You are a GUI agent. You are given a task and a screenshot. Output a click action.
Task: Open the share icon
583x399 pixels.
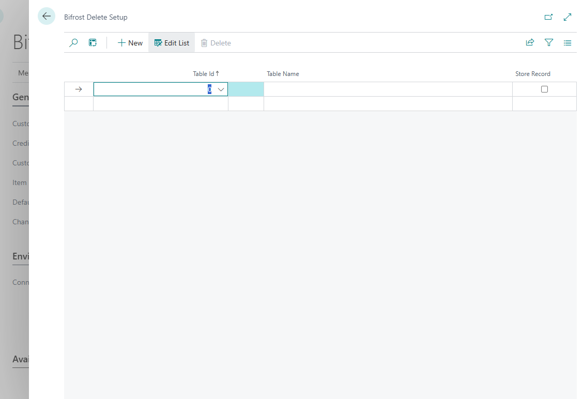(530, 43)
